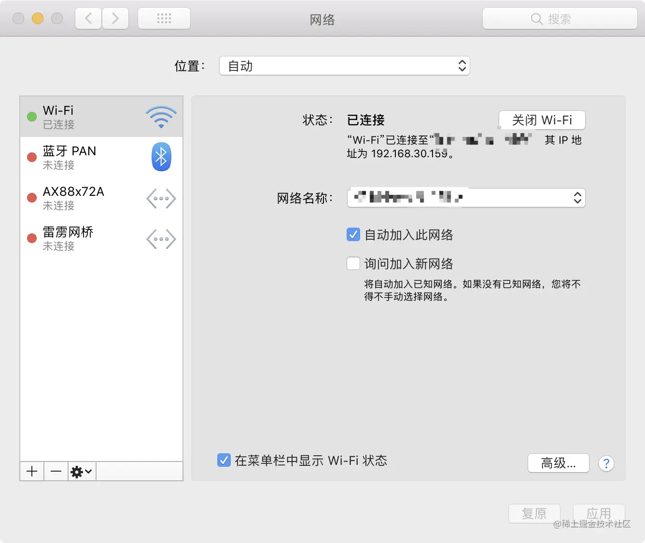The width and height of the screenshot is (645, 543).
Task: Click the red status dot for 雷雳网桥
Action: point(32,238)
